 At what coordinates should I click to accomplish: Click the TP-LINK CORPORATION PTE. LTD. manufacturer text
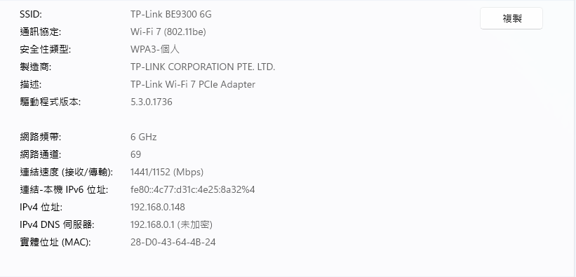coord(203,67)
